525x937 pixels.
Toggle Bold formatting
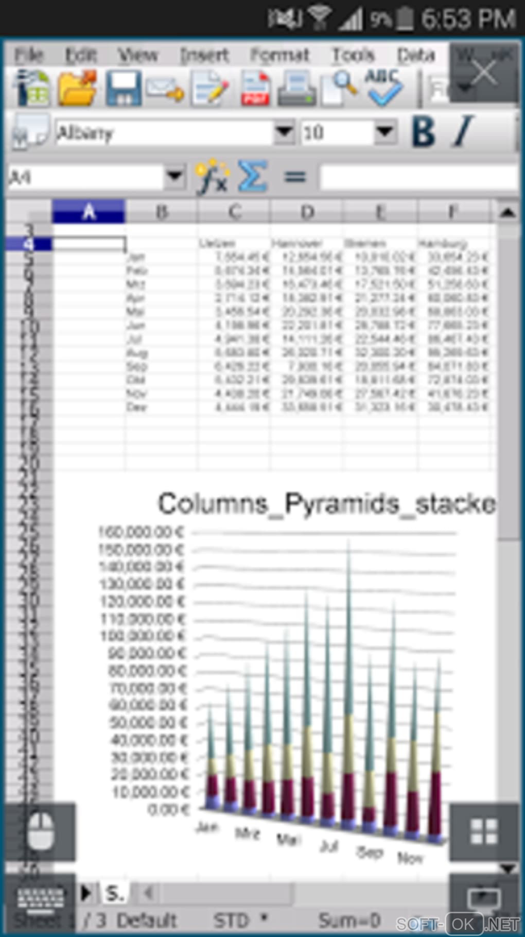pos(424,132)
